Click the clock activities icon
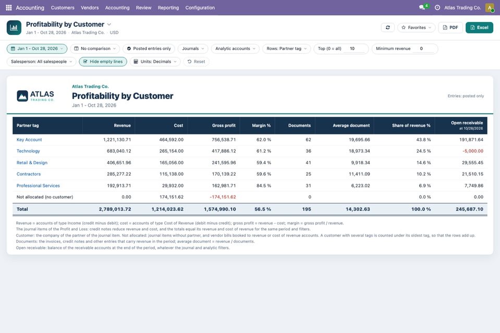 (437, 7)
